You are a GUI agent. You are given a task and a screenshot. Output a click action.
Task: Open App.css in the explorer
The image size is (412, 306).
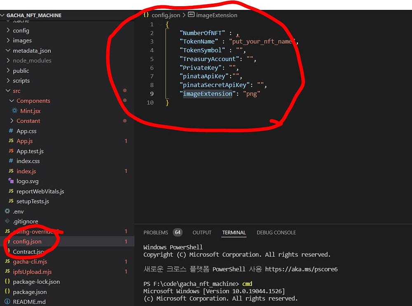(26, 131)
